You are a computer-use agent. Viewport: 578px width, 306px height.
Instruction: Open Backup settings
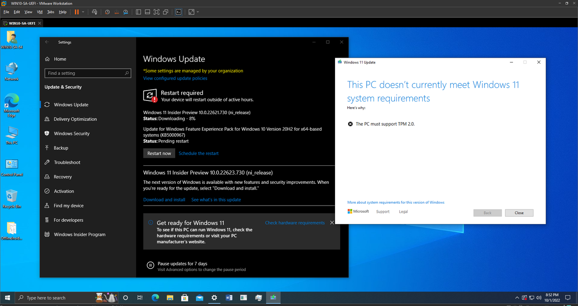coord(61,148)
